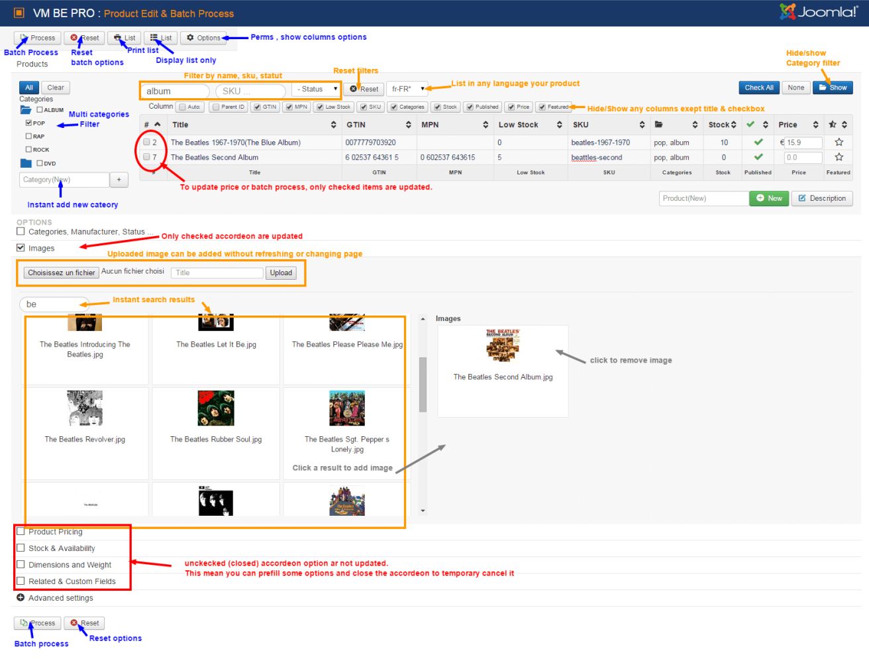The width and height of the screenshot is (869, 663).
Task: Expand the Related & Custom Fields accordion
Action: [x=21, y=581]
